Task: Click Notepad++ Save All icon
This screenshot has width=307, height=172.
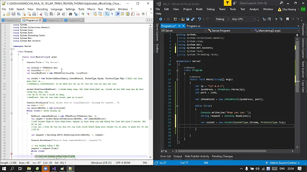Action: pyautogui.click(x=19, y=14)
